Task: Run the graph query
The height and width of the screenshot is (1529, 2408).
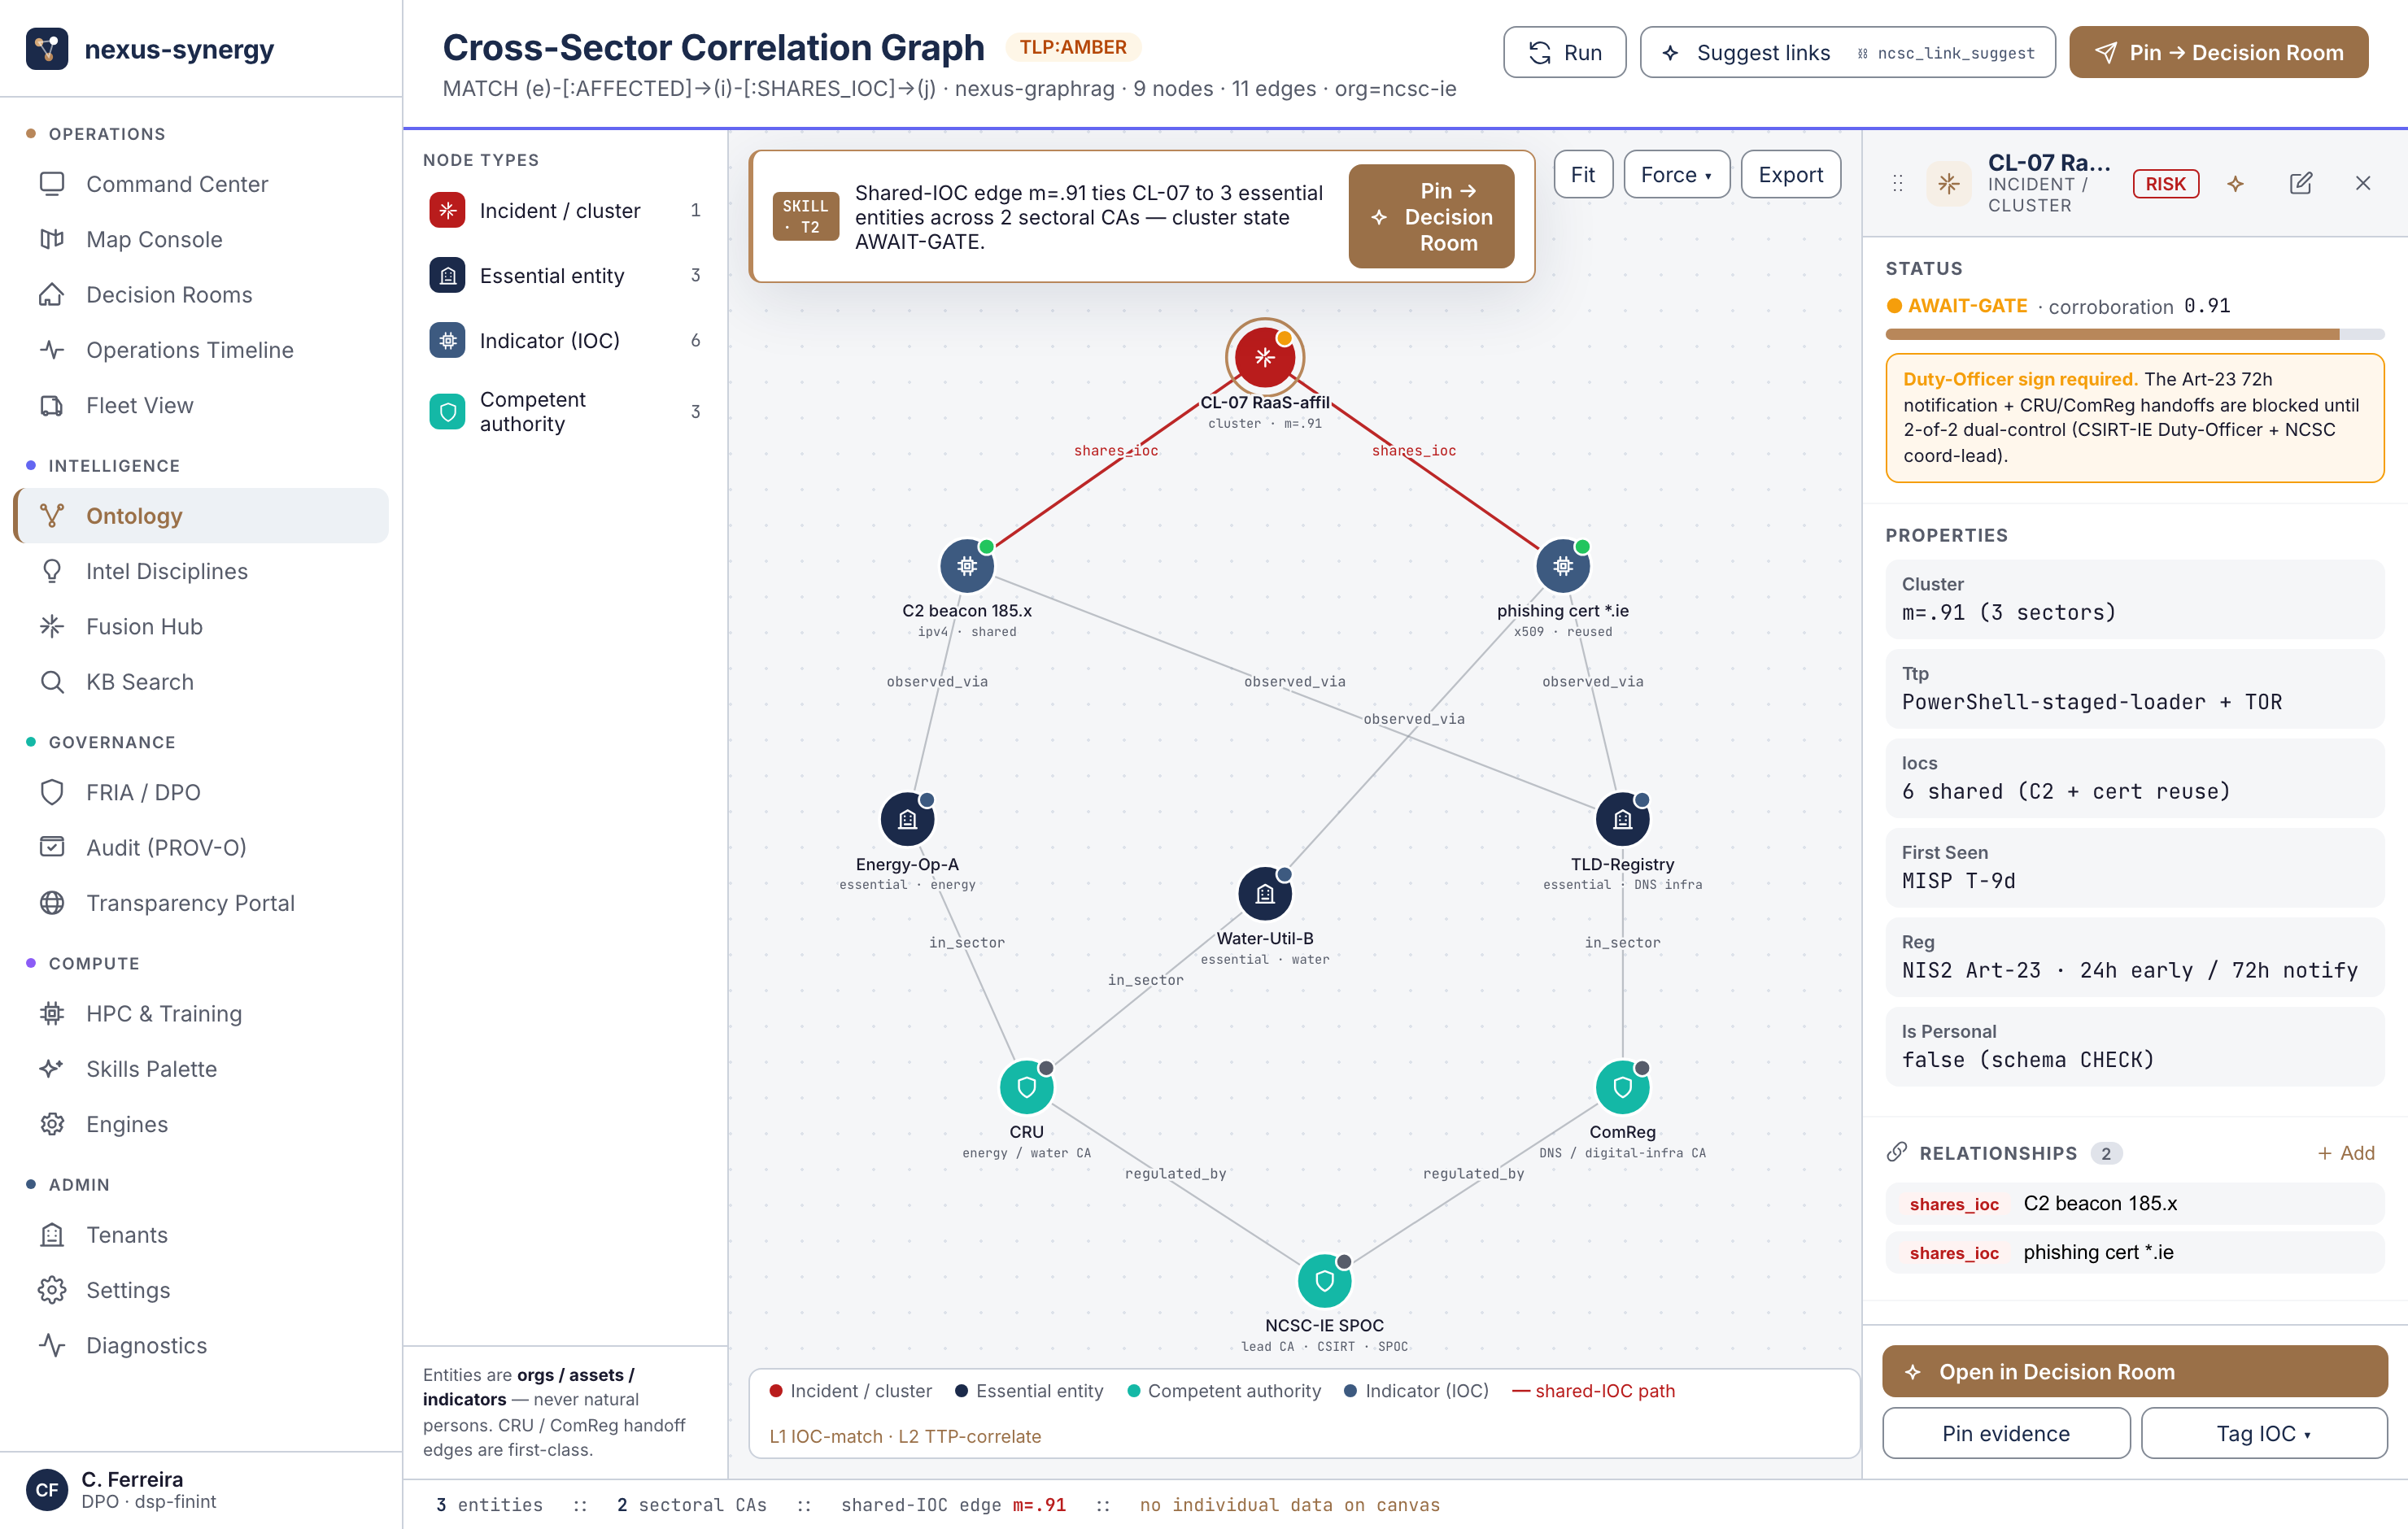Action: (x=1564, y=52)
